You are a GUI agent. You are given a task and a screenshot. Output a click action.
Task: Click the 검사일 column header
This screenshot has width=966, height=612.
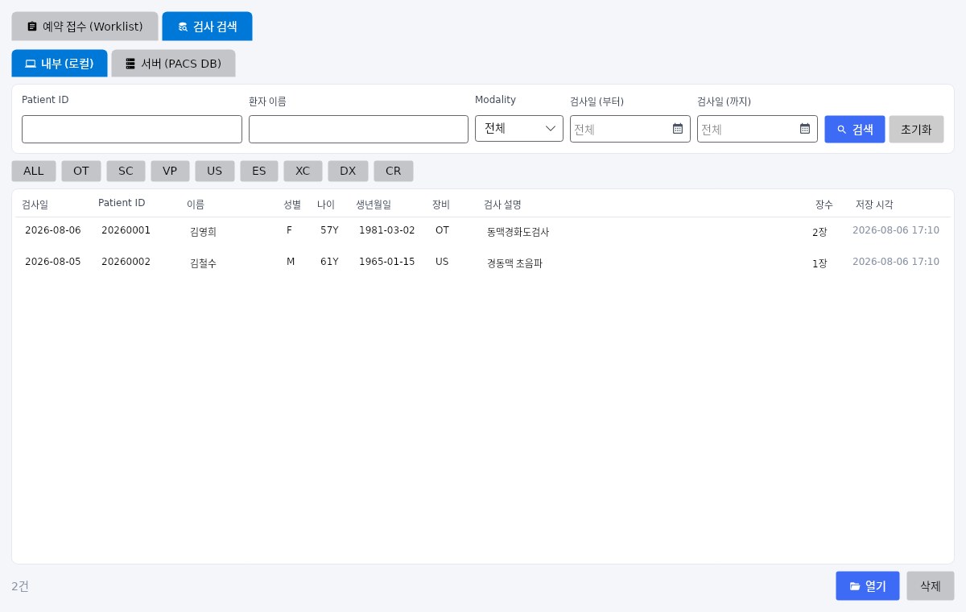click(x=35, y=205)
